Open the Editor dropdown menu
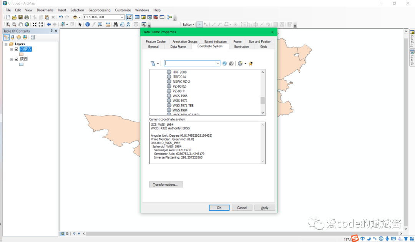Screen dimensions: 415x242 188,24
